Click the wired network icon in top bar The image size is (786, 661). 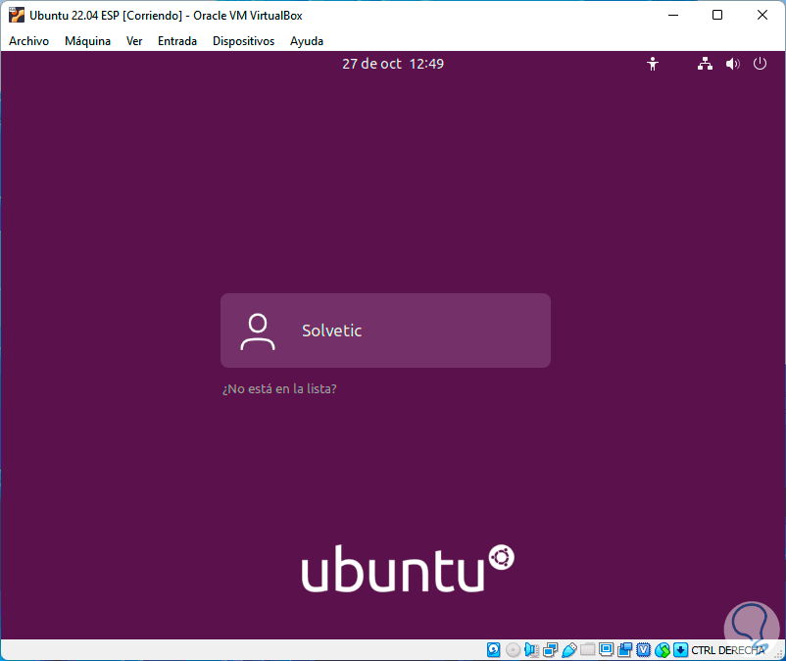(705, 64)
